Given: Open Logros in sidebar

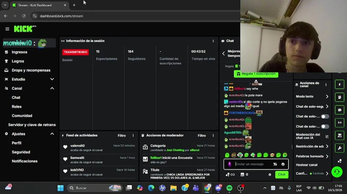Looking at the screenshot, I should click(18, 61).
